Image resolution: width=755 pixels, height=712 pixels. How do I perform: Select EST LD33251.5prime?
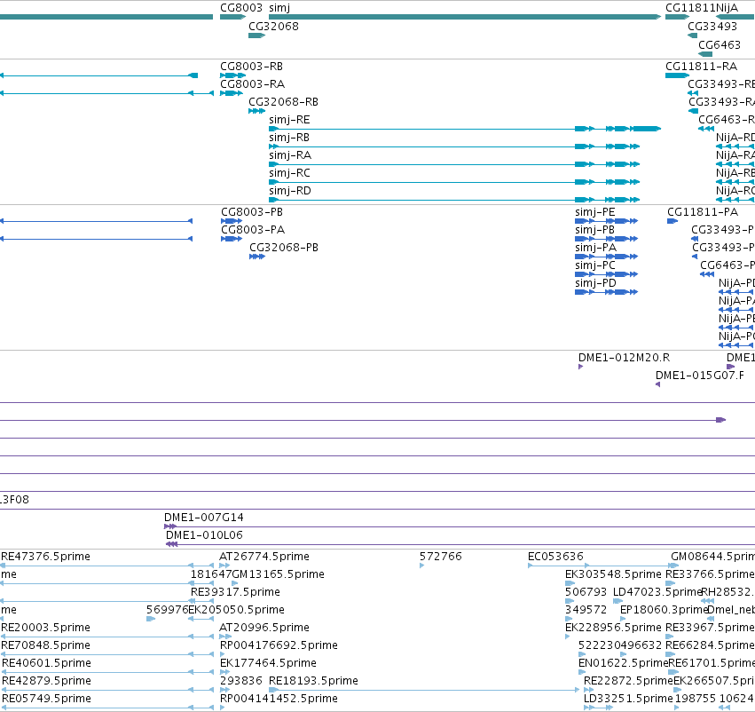628,699
